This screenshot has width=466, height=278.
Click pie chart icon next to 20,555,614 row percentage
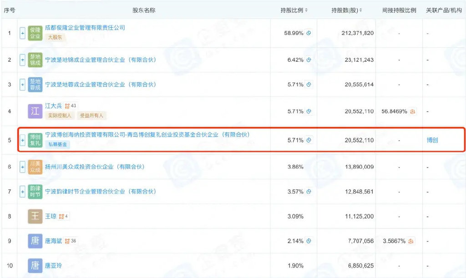tap(309, 84)
